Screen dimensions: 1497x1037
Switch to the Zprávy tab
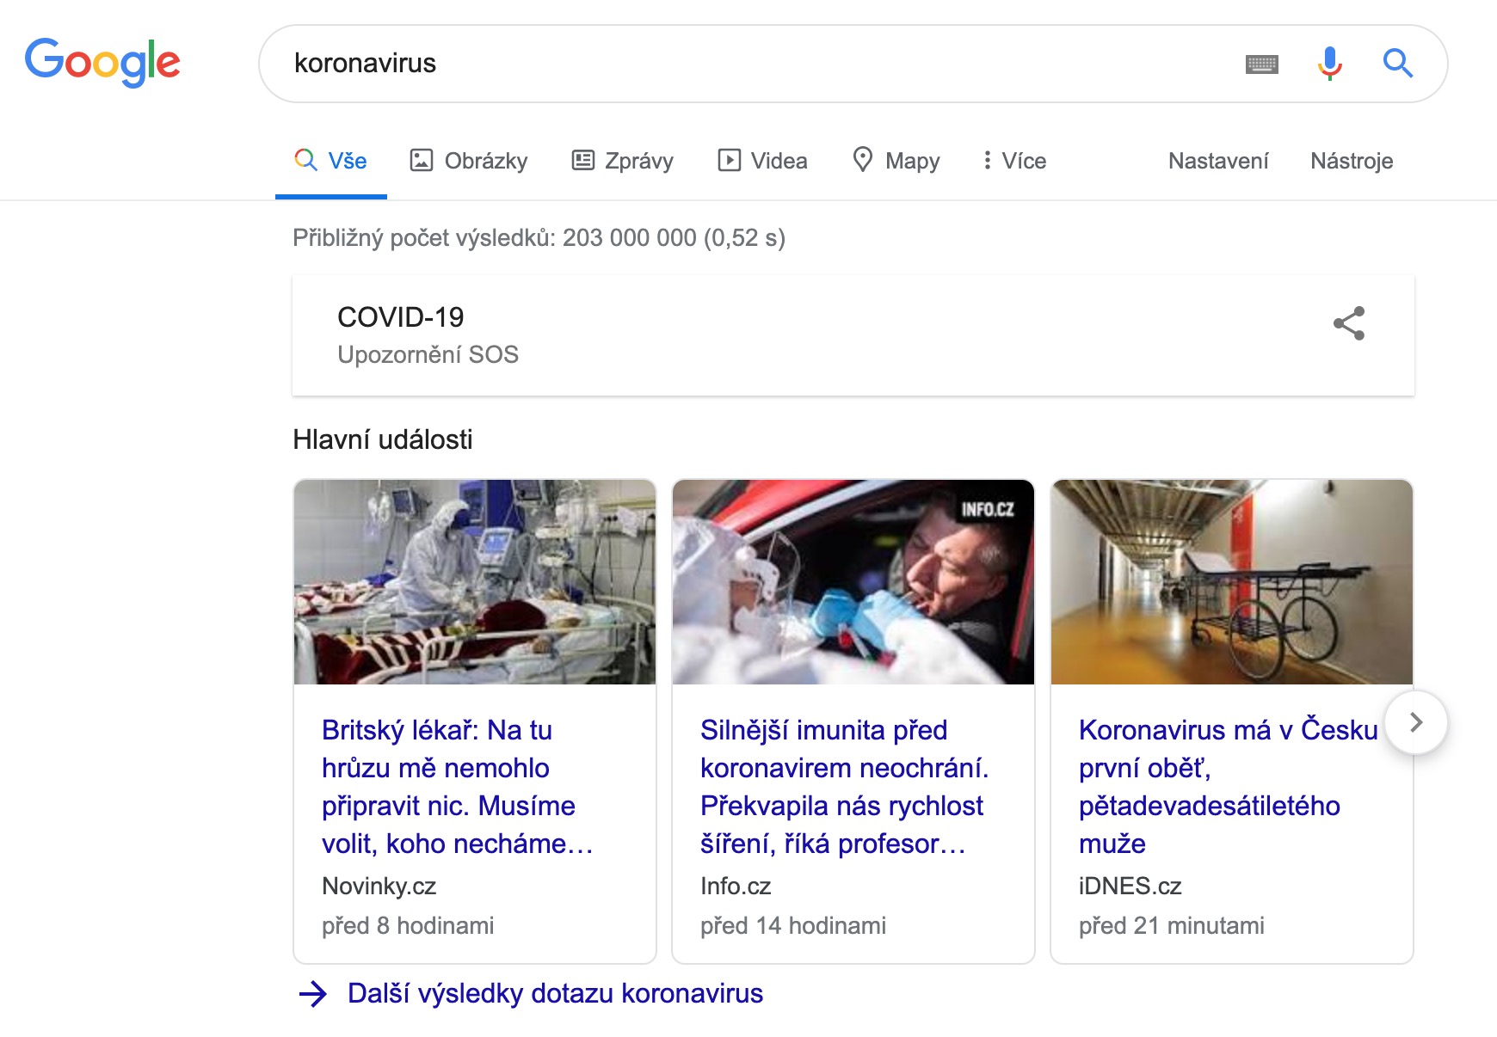(x=623, y=161)
